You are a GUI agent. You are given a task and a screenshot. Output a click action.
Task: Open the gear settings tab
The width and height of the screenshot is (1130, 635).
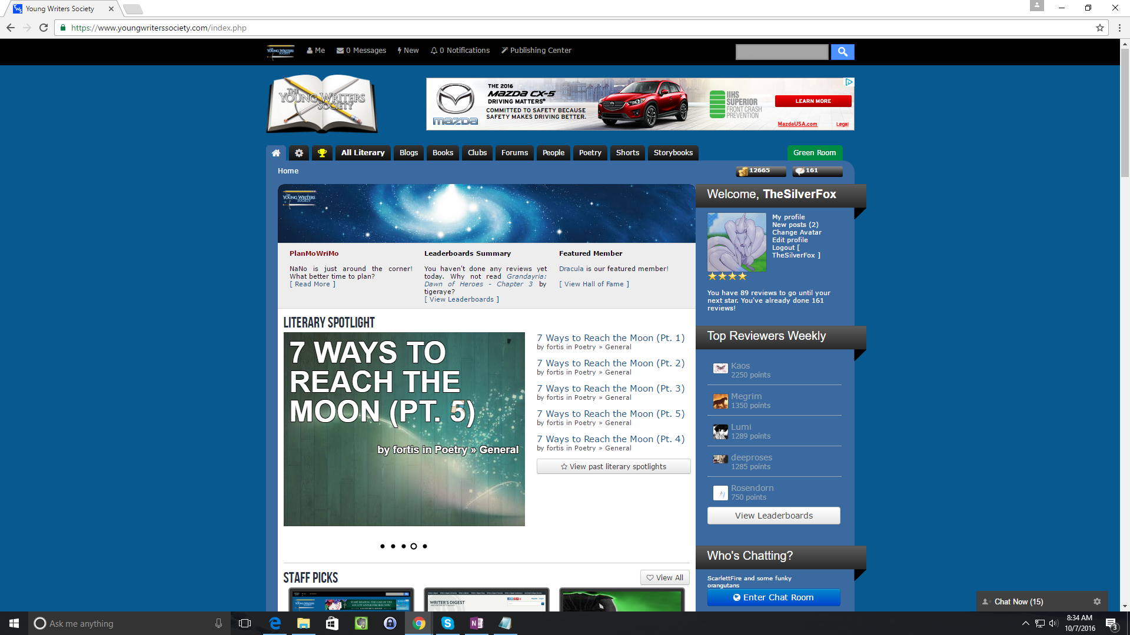pos(299,153)
